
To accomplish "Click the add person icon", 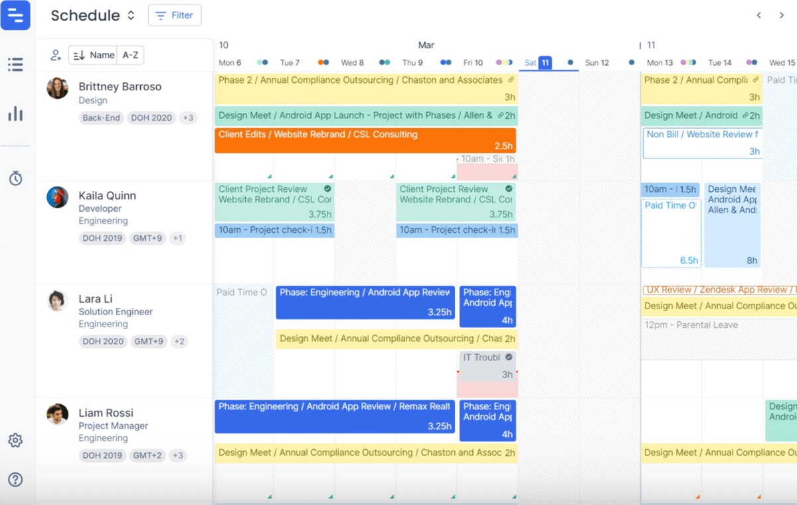I will tap(56, 55).
